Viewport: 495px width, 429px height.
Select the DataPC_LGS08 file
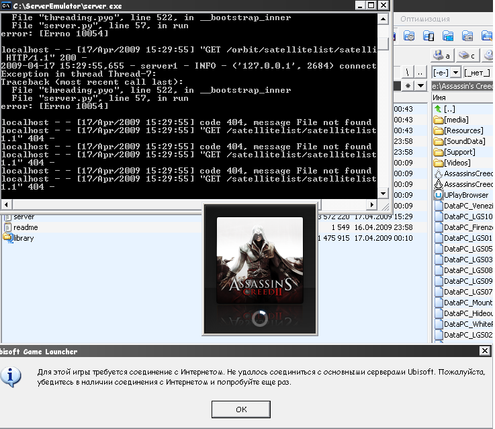[463, 270]
